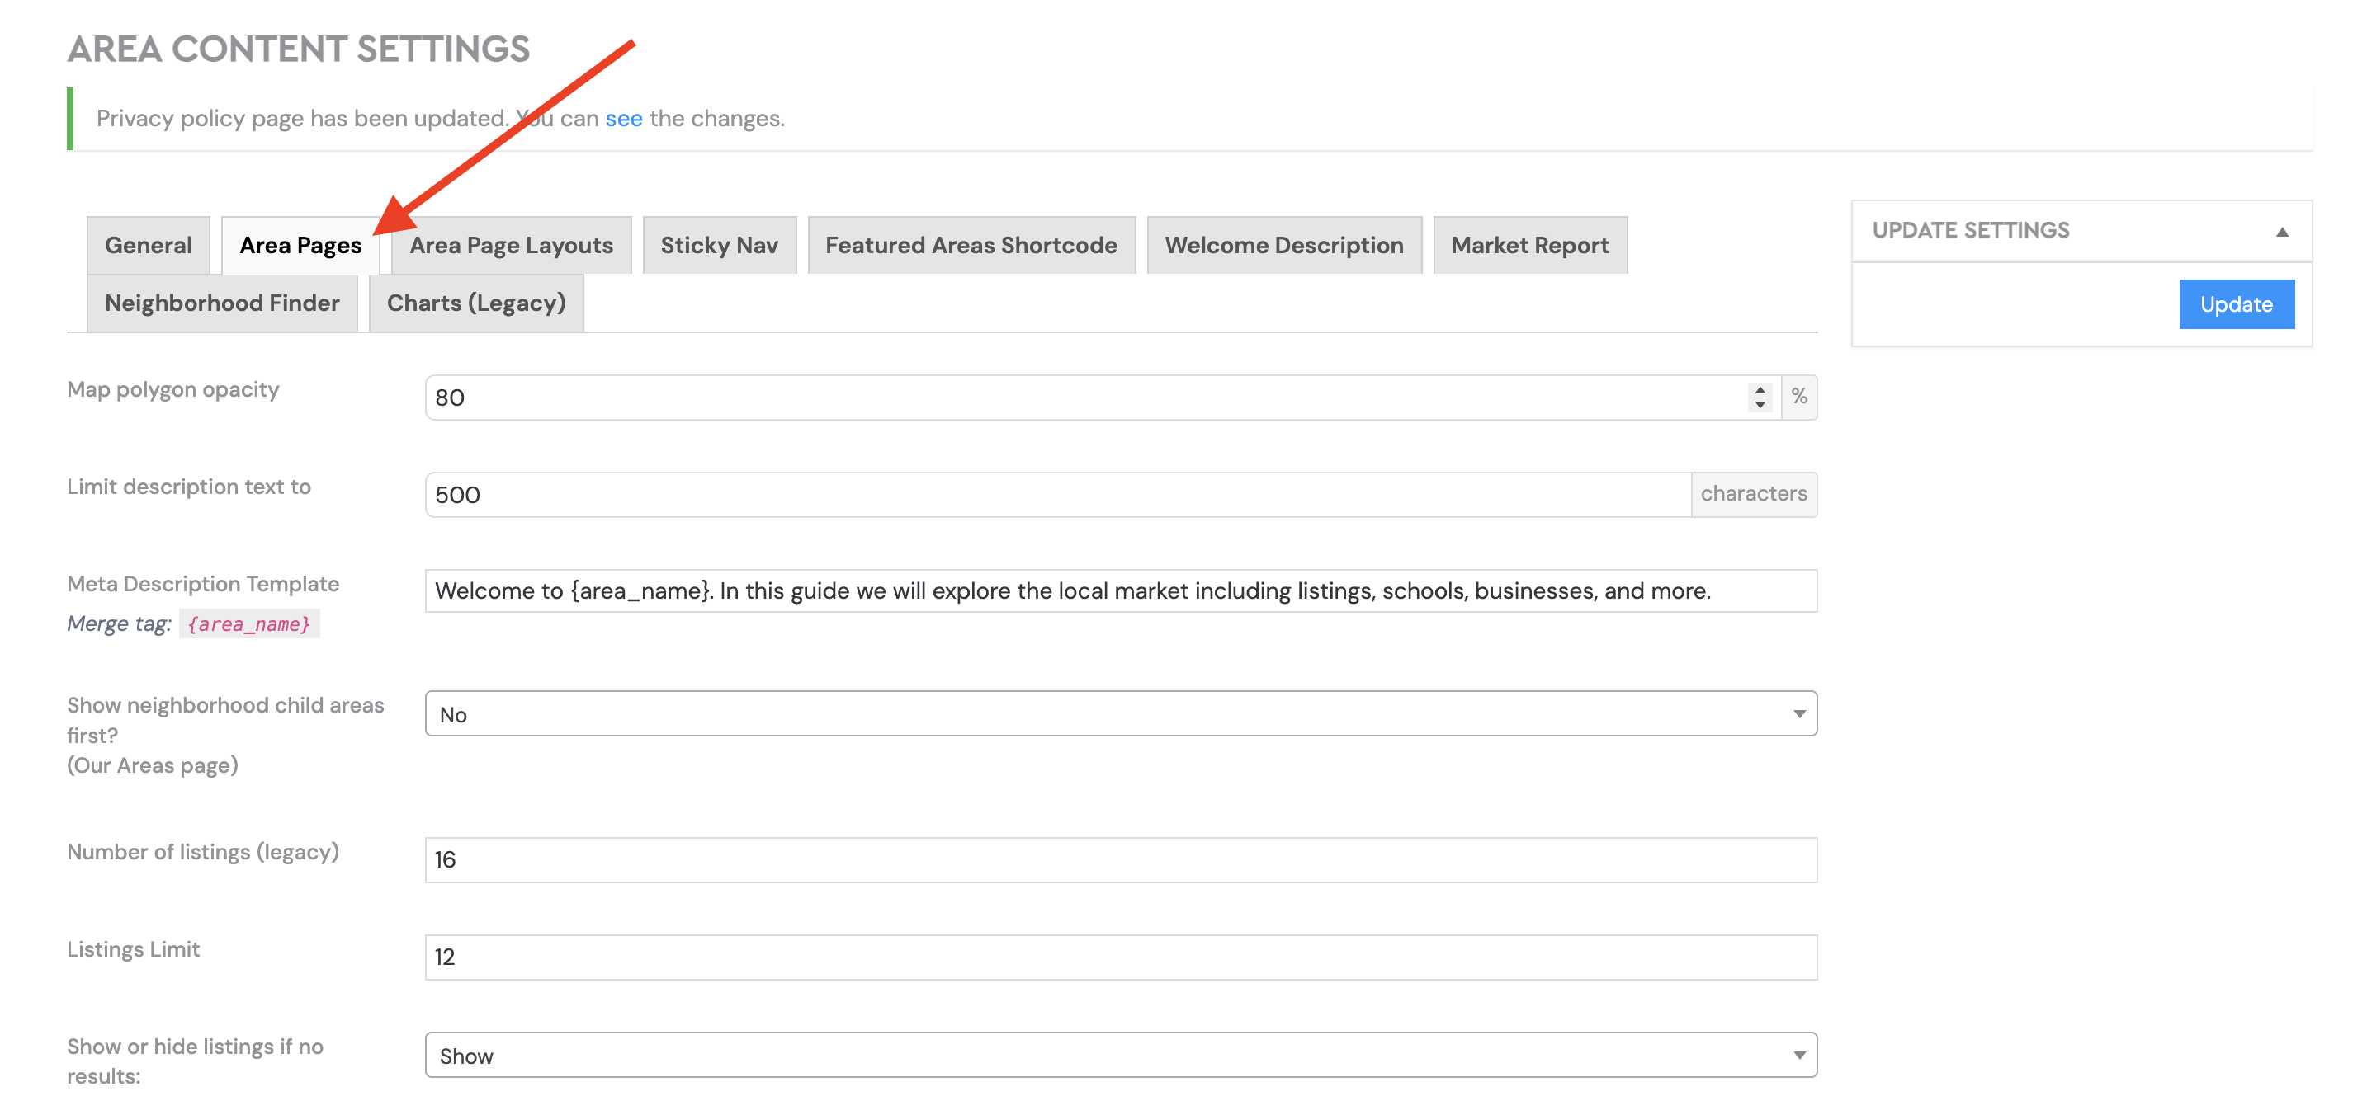The image size is (2367, 1115).
Task: Switch to Neighborhood Finder tab
Action: (x=222, y=303)
